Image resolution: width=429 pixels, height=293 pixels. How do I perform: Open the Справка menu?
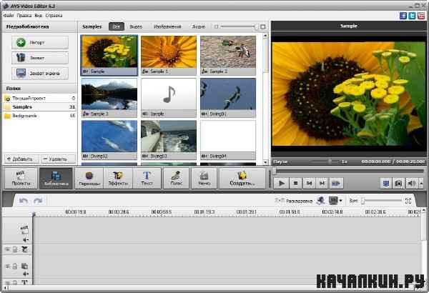[54, 16]
